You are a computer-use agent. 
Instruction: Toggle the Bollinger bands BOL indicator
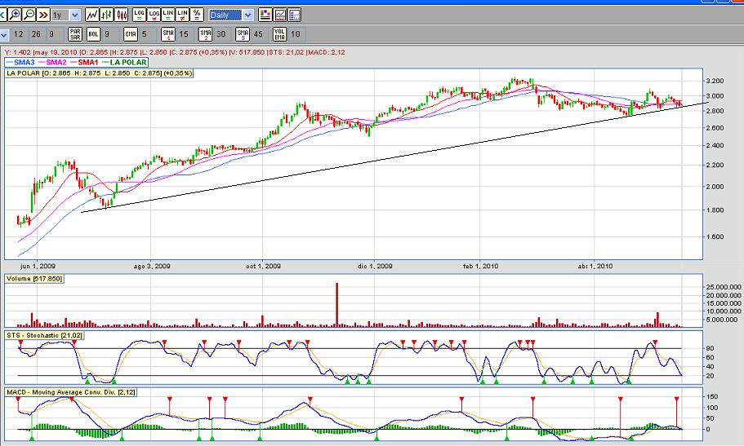click(x=94, y=34)
